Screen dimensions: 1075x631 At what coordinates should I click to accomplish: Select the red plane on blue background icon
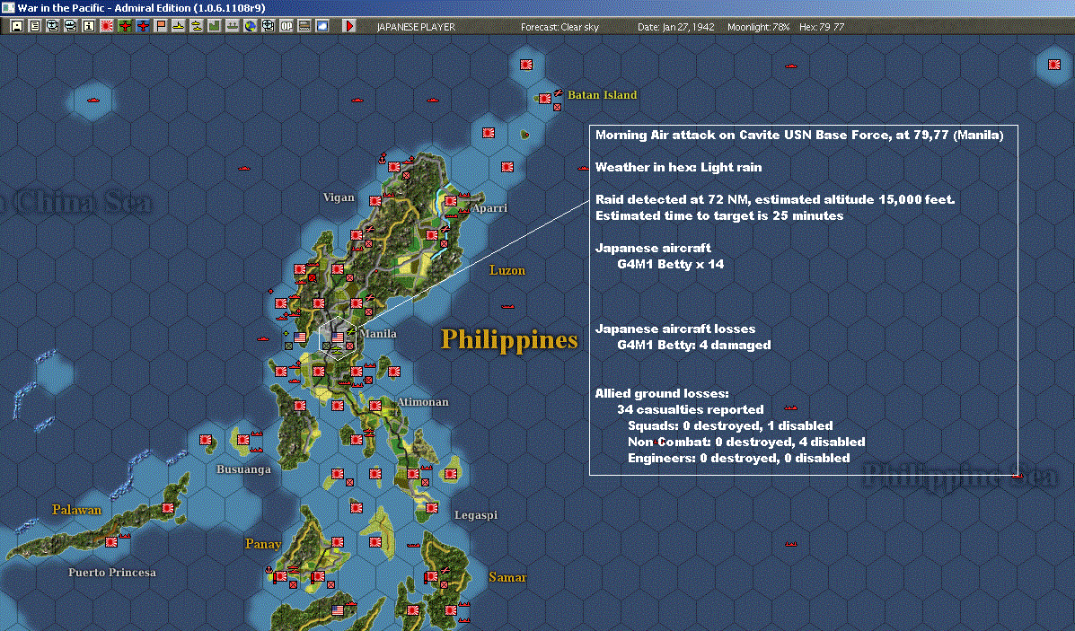point(143,26)
